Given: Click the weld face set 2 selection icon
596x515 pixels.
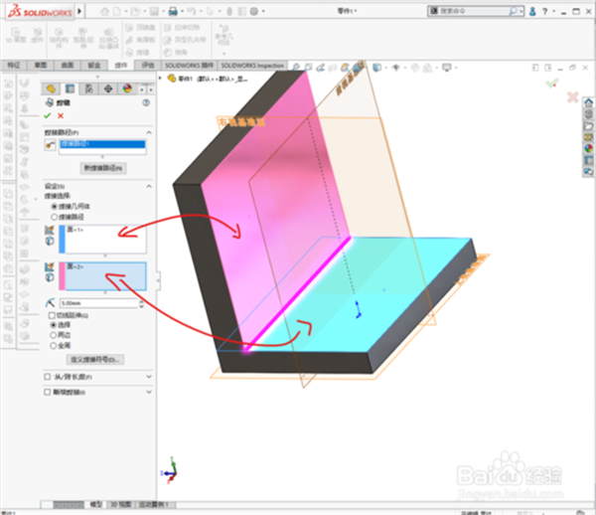Looking at the screenshot, I should tap(49, 267).
